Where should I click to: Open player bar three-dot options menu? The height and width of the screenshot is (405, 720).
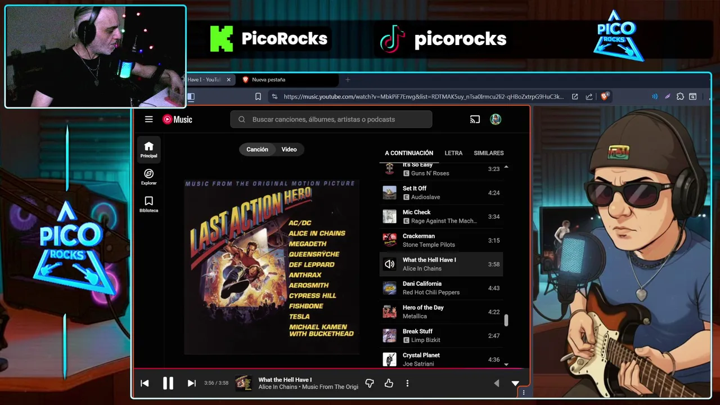pyautogui.click(x=407, y=383)
